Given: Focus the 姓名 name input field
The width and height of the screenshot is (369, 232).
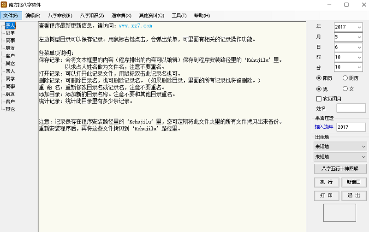Looking at the screenshot, I should point(351,108).
